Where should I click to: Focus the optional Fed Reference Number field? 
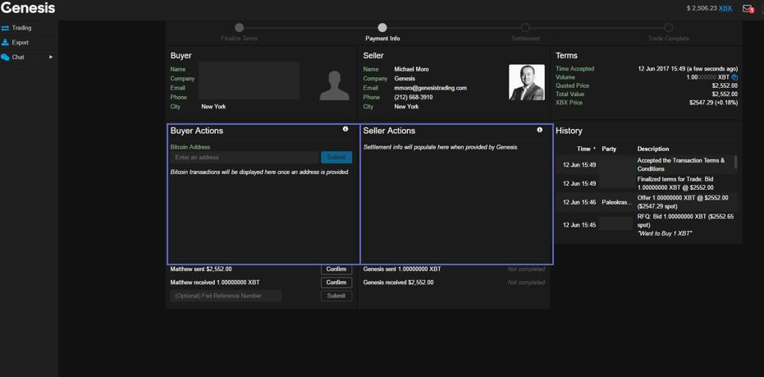(226, 296)
